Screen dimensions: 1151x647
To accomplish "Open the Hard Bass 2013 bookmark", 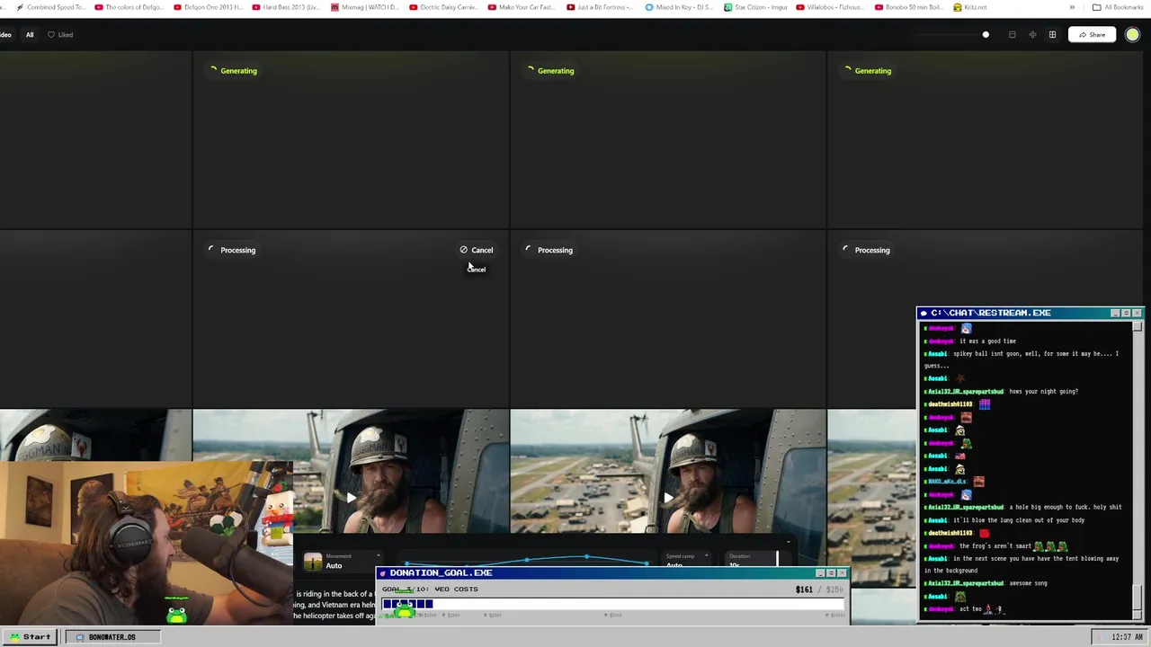I will 286,7.
